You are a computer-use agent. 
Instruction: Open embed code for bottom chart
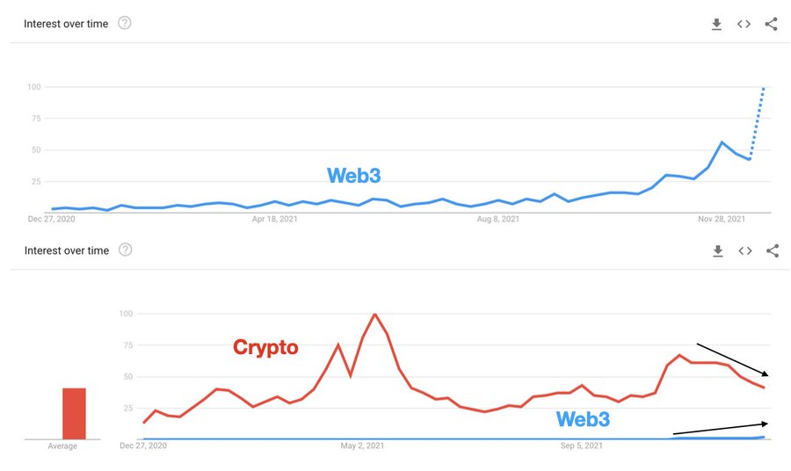(745, 250)
